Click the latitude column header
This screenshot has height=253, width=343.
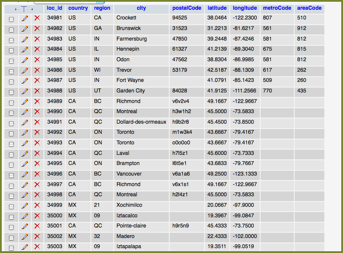217,8
